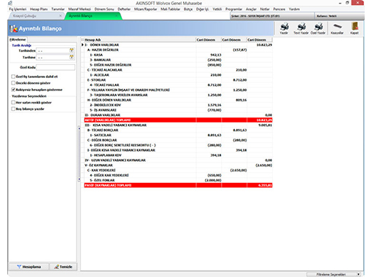Screen dimensions: 372x277
Task: Click the Hesaplama button
Action: [28, 267]
